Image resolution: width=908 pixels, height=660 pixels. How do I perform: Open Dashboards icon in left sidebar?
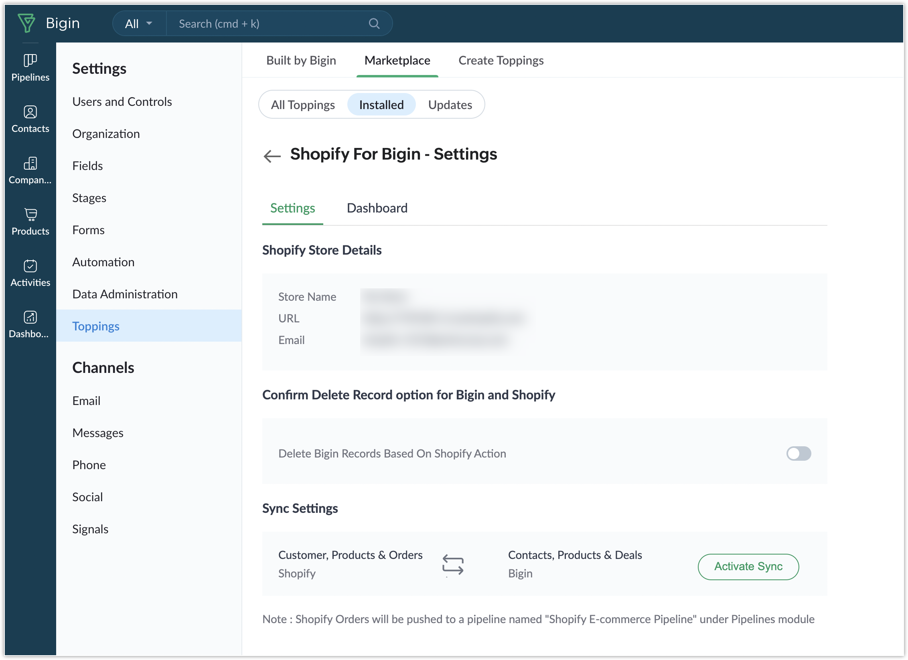(x=30, y=317)
